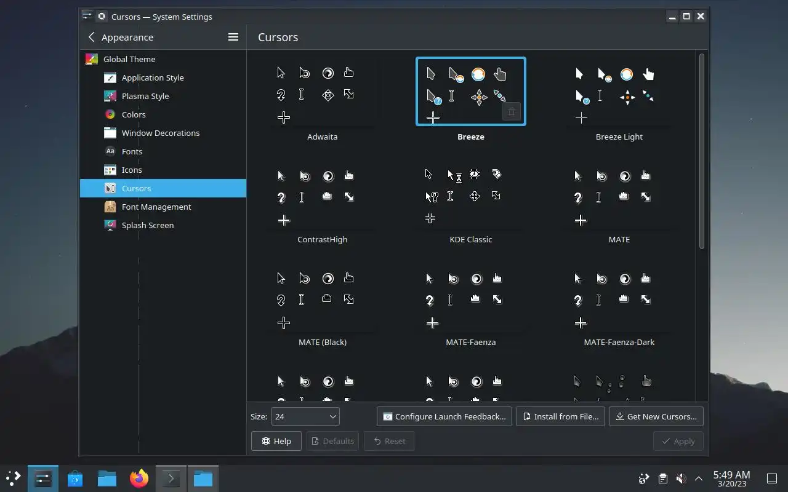Delete Breeze theme via trash icon
The width and height of the screenshot is (788, 492).
512,112
